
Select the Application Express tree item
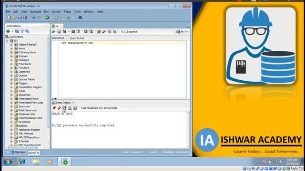click(x=29, y=130)
